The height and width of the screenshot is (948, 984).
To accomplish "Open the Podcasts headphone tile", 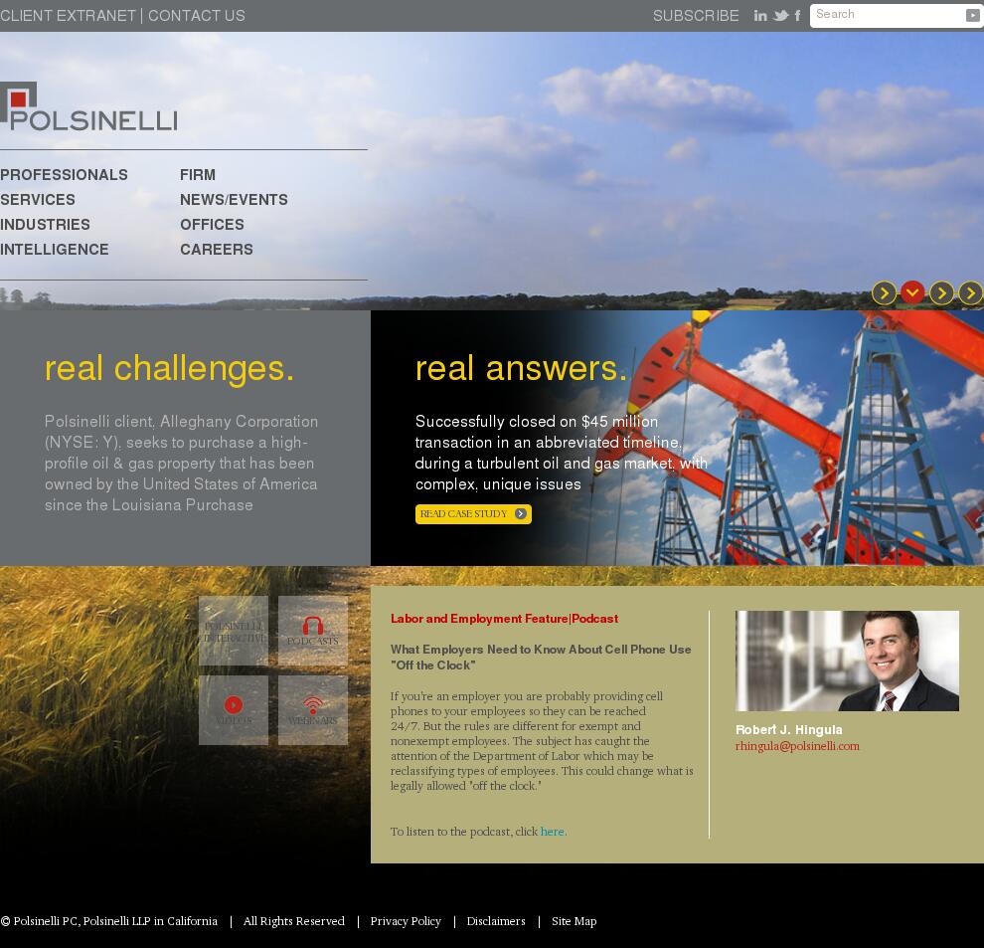I will point(312,631).
